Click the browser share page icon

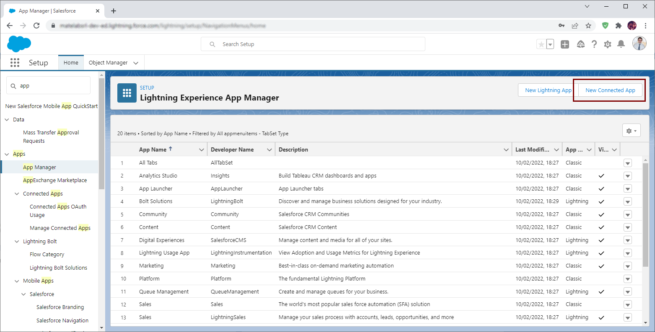(x=575, y=26)
